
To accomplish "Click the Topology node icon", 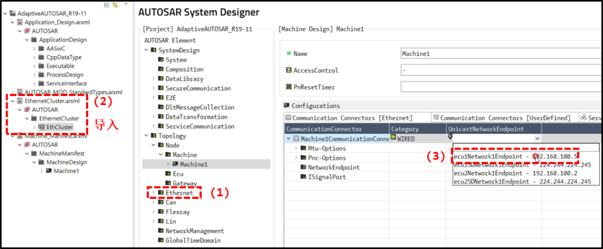I will (154, 136).
